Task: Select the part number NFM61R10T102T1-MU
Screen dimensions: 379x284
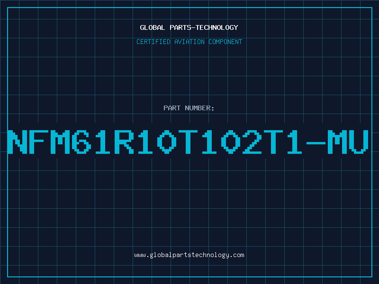Action: coord(188,142)
